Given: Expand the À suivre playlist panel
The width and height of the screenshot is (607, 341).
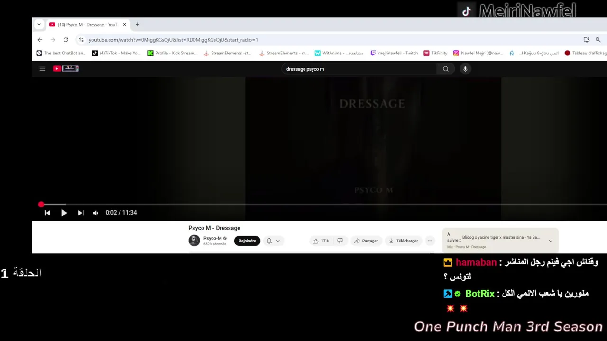Looking at the screenshot, I should pyautogui.click(x=551, y=241).
